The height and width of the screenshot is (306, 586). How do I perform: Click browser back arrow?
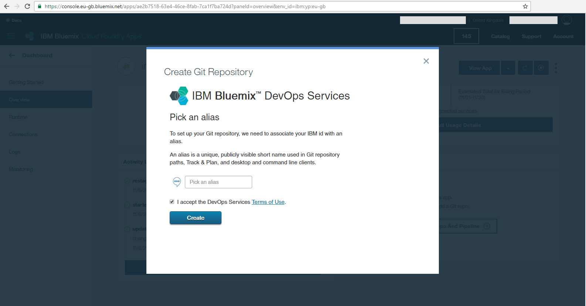[7, 6]
